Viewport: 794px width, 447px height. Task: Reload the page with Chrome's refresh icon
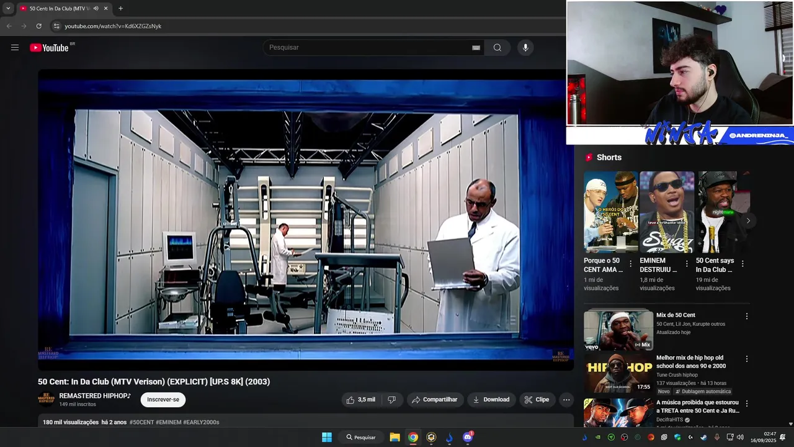(38, 26)
